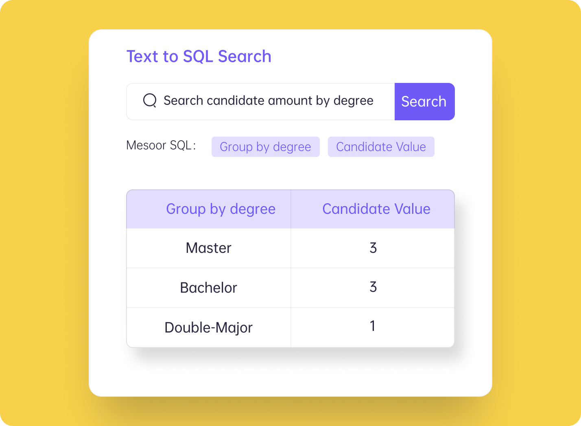The width and height of the screenshot is (581, 426).
Task: Click the word degree in the query
Action: (x=354, y=101)
